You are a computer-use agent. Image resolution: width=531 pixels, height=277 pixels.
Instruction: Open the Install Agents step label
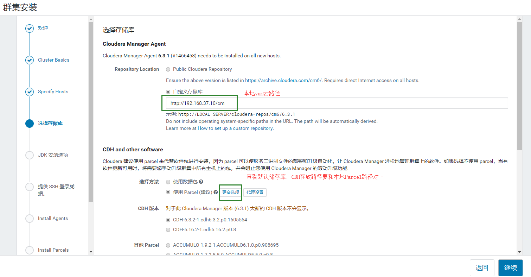53,219
